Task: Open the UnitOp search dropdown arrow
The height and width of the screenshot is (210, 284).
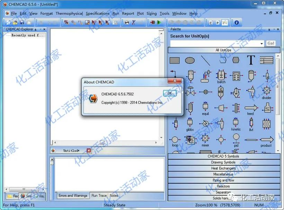Action: (x=261, y=43)
